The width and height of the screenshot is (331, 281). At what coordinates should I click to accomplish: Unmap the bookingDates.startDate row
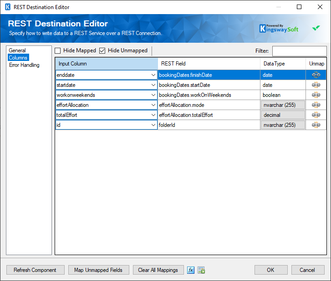[316, 85]
